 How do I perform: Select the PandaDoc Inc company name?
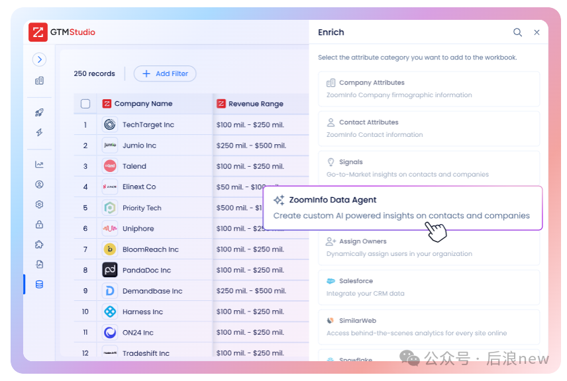146,270
